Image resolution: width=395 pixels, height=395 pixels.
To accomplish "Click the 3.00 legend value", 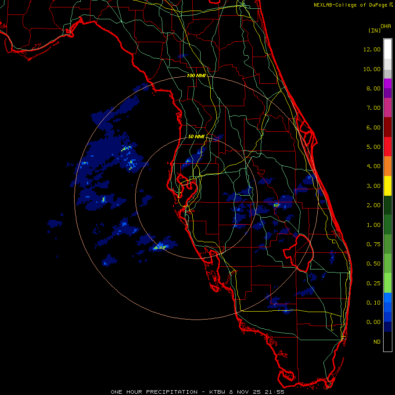I will pyautogui.click(x=373, y=186).
